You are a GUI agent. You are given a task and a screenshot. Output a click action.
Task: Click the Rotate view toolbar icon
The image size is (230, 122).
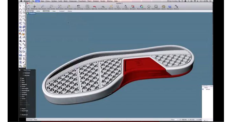(x=35, y=6)
